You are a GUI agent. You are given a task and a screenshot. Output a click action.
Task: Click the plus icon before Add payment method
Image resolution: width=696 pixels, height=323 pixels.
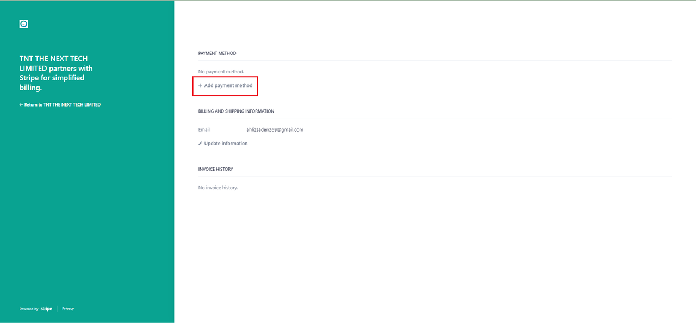200,86
